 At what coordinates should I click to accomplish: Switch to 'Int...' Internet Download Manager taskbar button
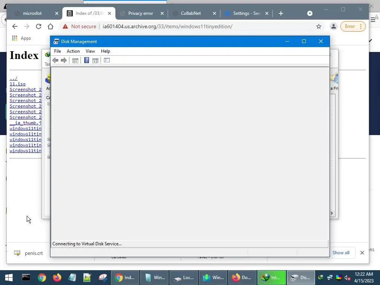pyautogui.click(x=272, y=278)
